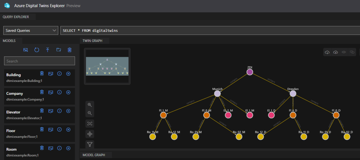View info for the Company model

59,92
